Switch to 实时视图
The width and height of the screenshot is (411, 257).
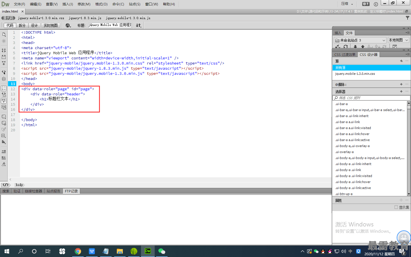51,25
